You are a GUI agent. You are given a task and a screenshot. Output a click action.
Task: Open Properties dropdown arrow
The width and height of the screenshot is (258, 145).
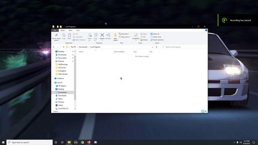coord(136,40)
